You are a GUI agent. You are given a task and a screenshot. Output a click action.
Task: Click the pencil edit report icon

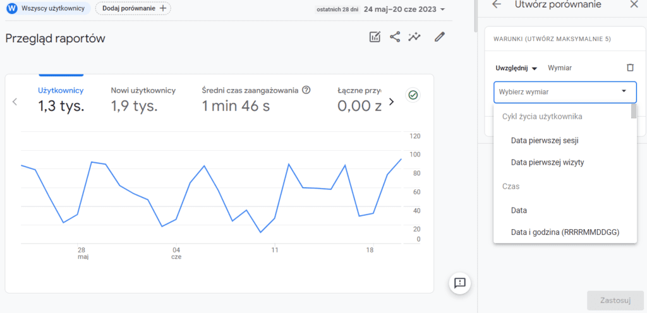point(440,37)
